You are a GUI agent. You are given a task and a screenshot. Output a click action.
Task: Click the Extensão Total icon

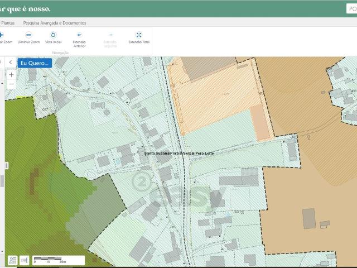(139, 35)
